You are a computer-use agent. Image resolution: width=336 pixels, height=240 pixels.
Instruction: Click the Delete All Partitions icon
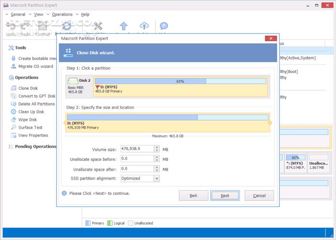pyautogui.click(x=13, y=104)
